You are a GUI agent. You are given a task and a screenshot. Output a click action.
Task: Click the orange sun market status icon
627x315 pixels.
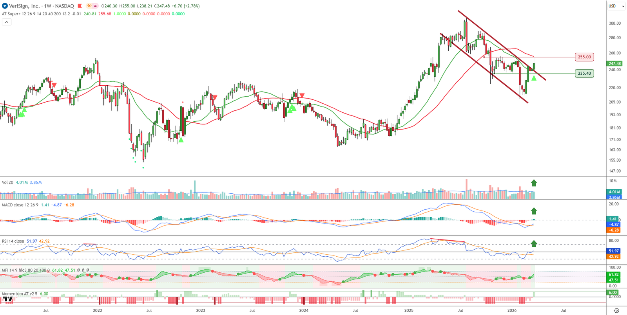click(x=89, y=6)
